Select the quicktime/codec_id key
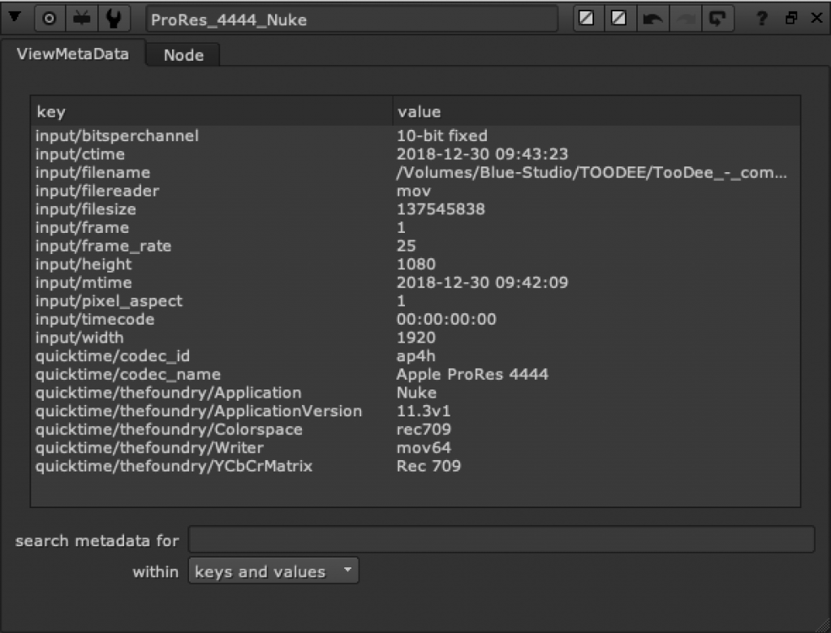The width and height of the screenshot is (831, 633). tap(112, 355)
